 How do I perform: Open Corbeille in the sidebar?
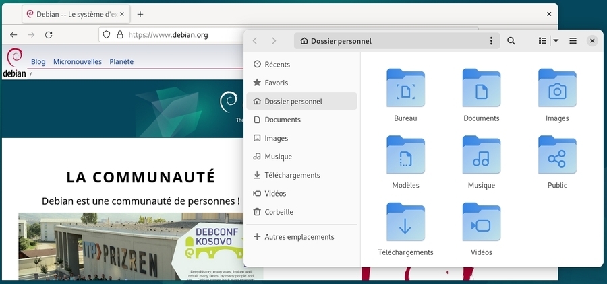tap(301, 212)
